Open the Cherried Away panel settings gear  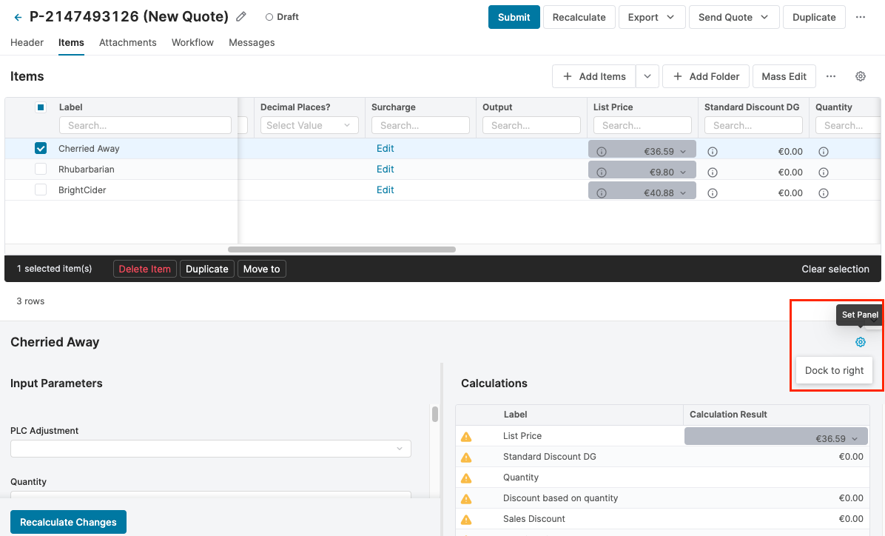point(860,342)
